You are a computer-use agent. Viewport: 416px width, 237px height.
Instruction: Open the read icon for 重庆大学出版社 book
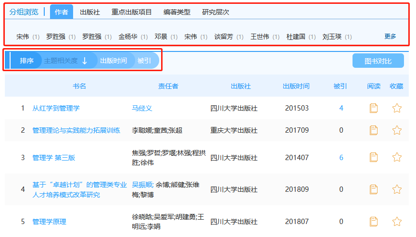click(x=374, y=130)
